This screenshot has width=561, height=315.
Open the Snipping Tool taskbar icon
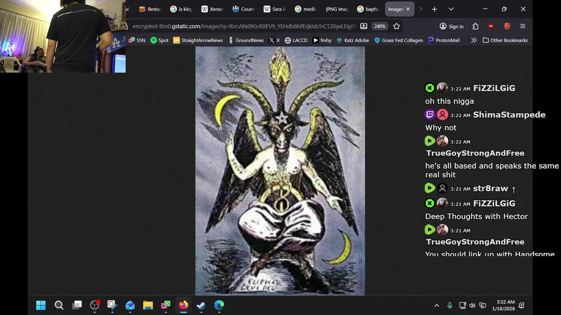click(x=112, y=305)
